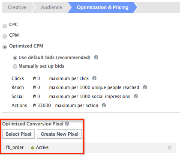This screenshot has width=180, height=155.
Task: Select the CPC radio button
Action: click(x=5, y=26)
